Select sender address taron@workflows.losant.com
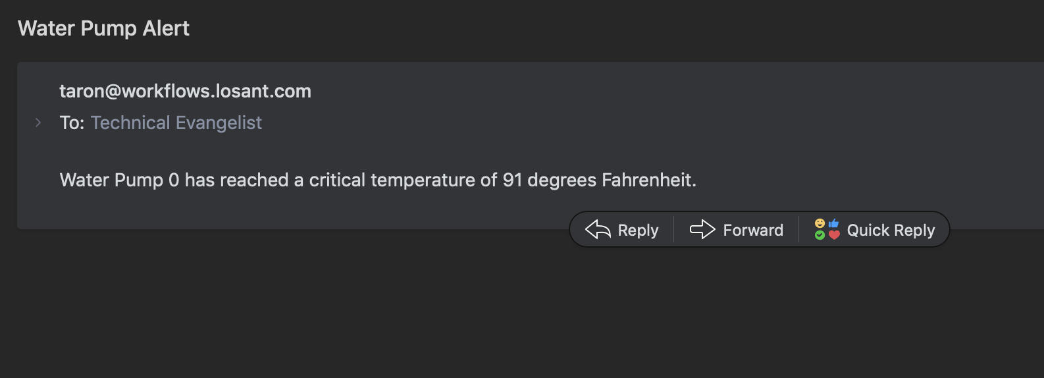This screenshot has width=1044, height=378. (x=185, y=91)
